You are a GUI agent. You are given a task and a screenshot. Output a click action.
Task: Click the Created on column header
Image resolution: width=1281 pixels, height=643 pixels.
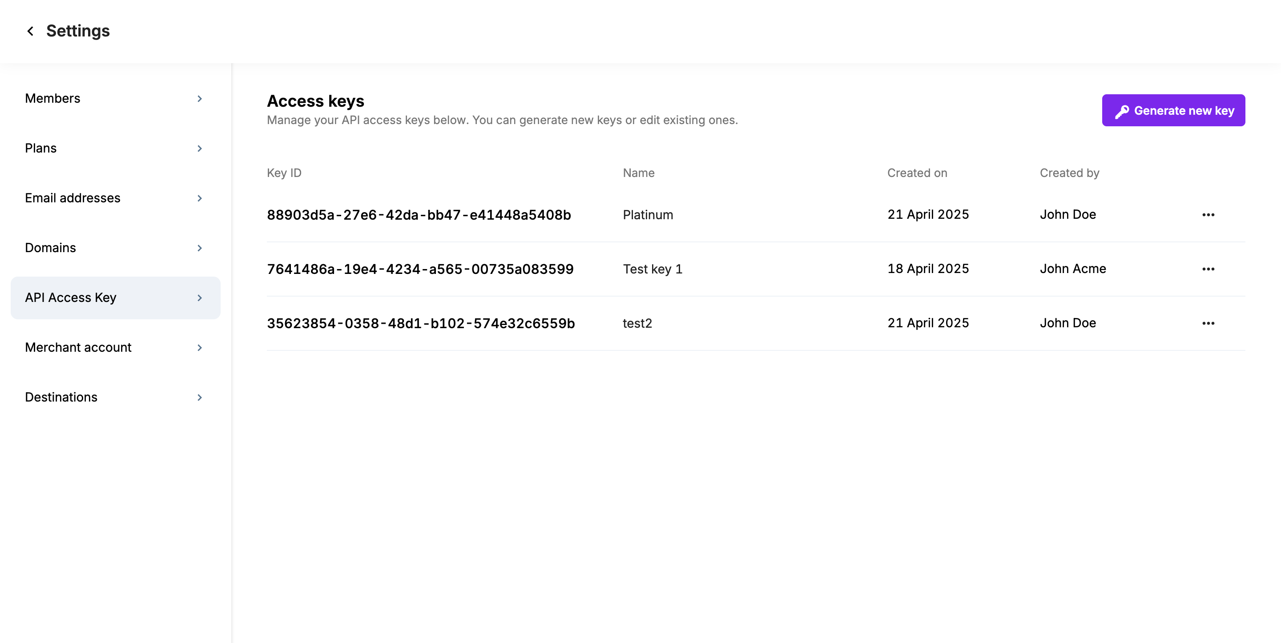click(x=917, y=173)
